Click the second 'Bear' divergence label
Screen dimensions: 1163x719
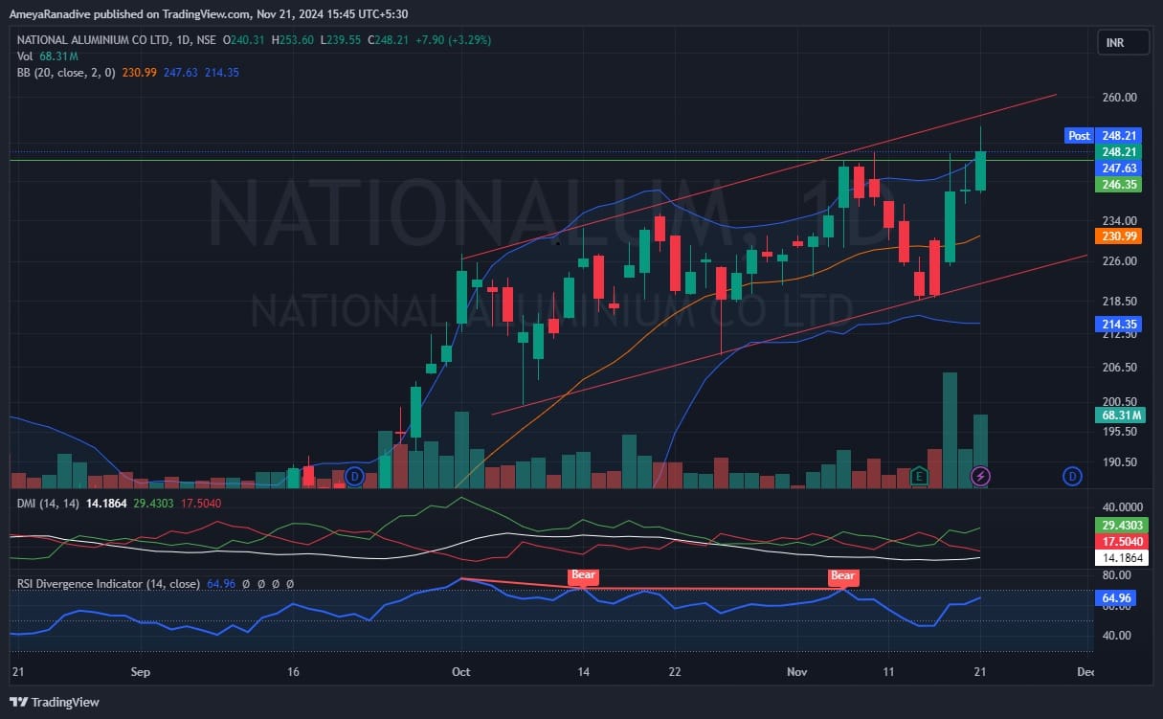(x=842, y=576)
